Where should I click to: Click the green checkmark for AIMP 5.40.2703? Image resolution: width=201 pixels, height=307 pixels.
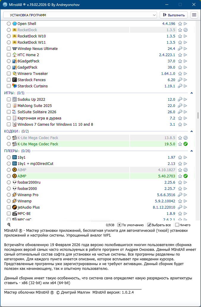point(185,176)
